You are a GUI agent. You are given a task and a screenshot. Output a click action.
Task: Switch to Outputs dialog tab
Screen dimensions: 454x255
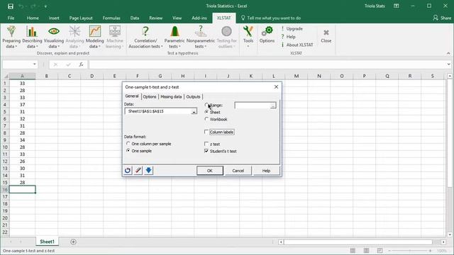pyautogui.click(x=193, y=96)
